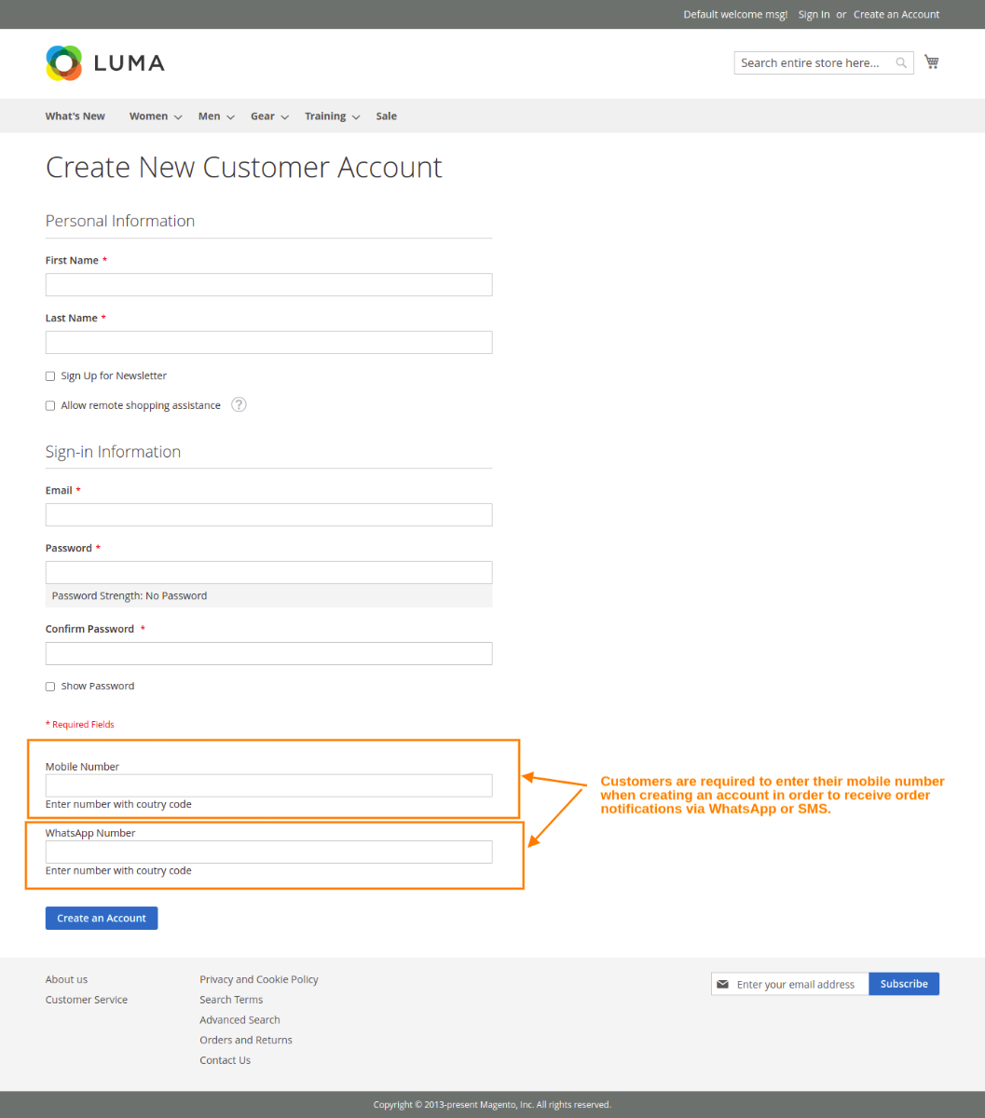
Task: Select the Sale menu item
Action: [386, 116]
